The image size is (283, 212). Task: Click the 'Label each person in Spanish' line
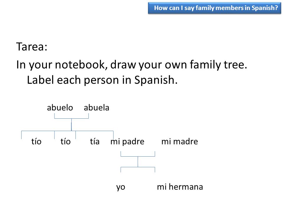[102, 80]
